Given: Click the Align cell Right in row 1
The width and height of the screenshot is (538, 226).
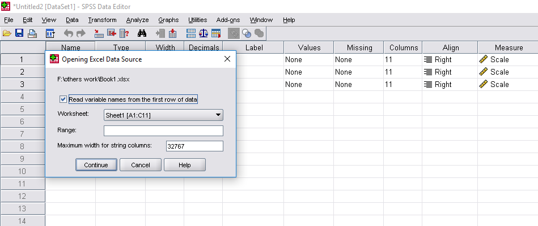Looking at the screenshot, I should (x=450, y=59).
